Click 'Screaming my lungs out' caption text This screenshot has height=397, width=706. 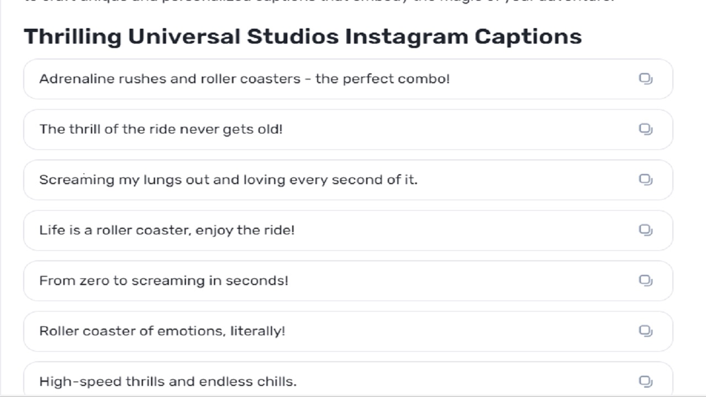tap(228, 180)
